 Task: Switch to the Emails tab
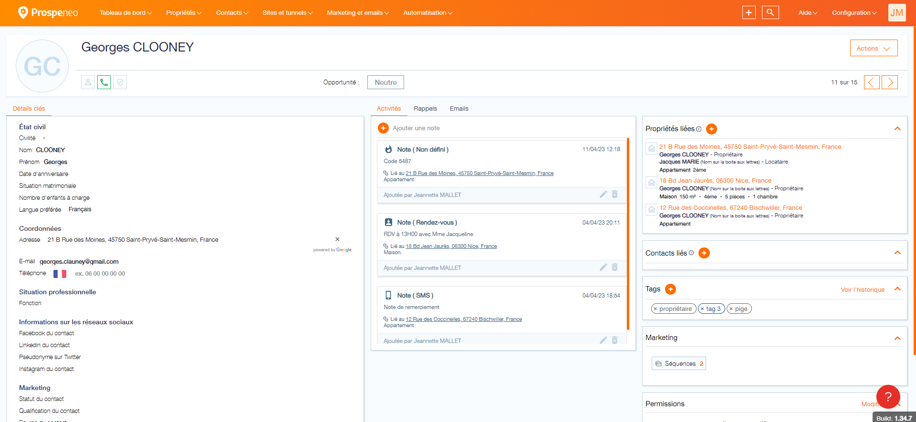click(459, 109)
